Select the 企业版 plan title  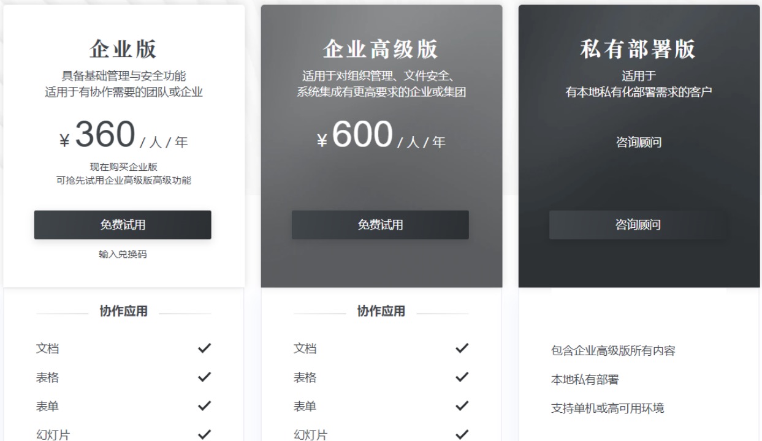[123, 50]
